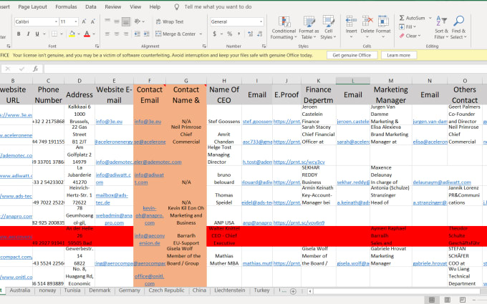Increase cell indent

click(x=146, y=34)
